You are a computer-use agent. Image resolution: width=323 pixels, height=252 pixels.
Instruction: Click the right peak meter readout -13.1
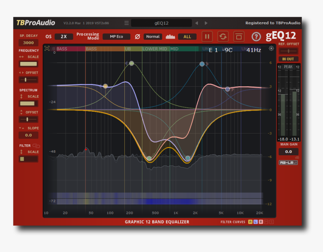coord(294,139)
